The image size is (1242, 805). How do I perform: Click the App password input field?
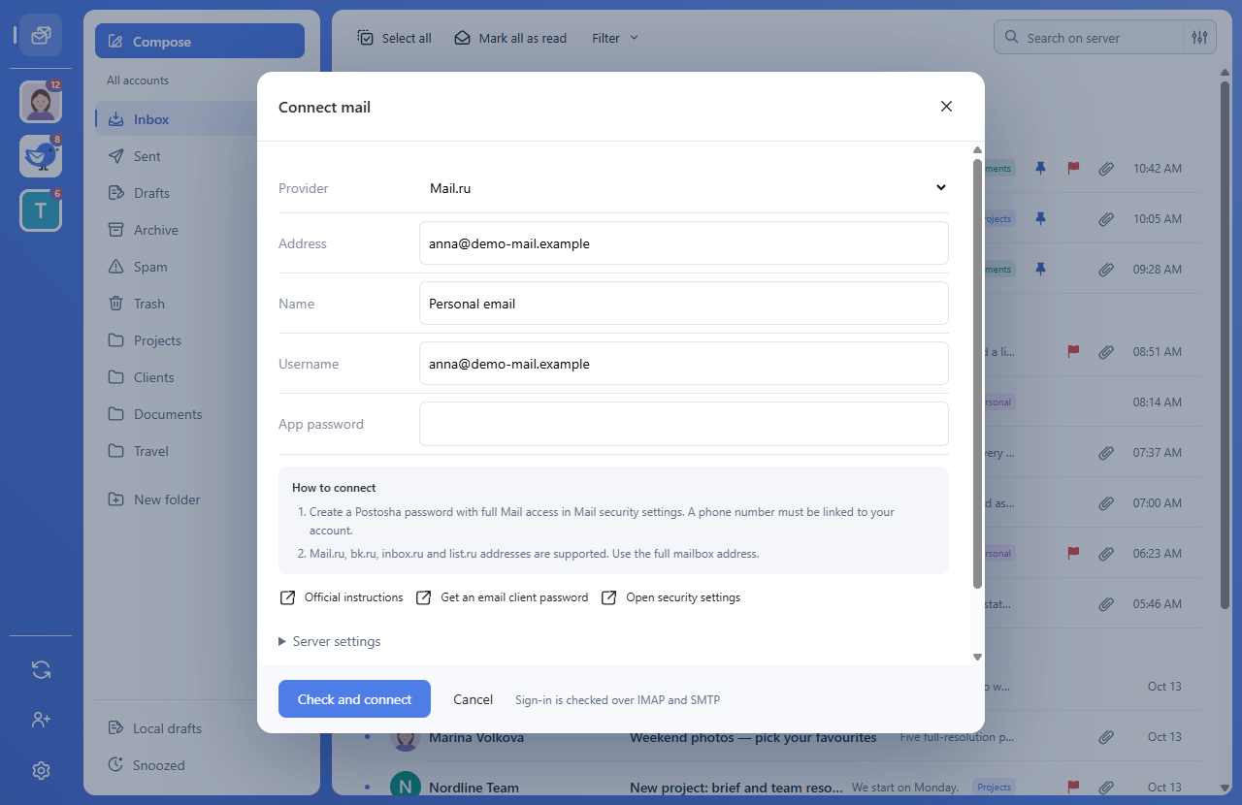click(684, 424)
